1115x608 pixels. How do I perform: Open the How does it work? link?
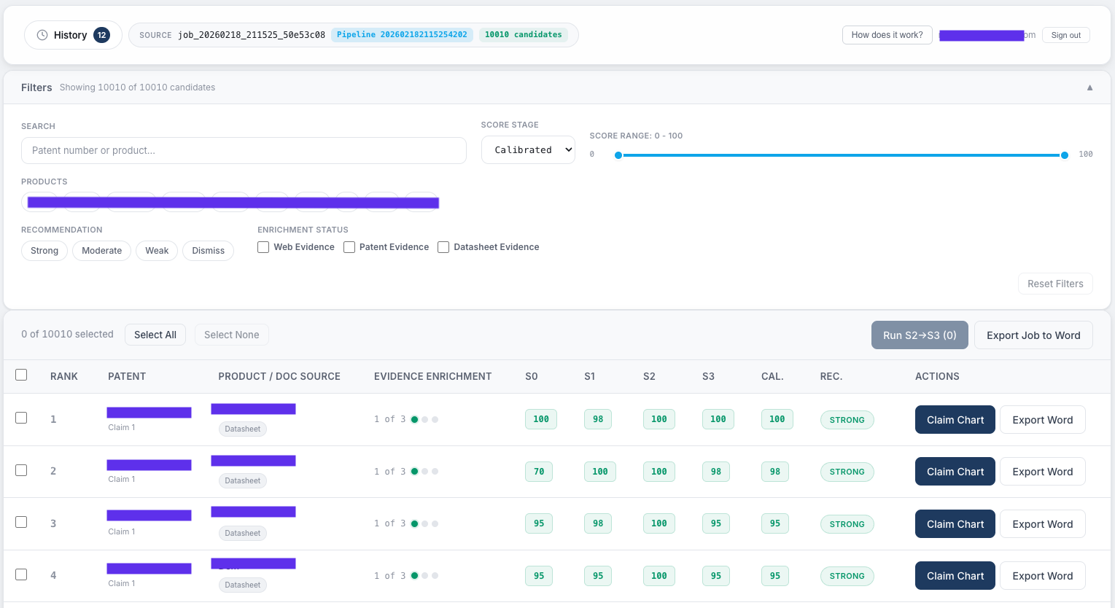pos(887,34)
